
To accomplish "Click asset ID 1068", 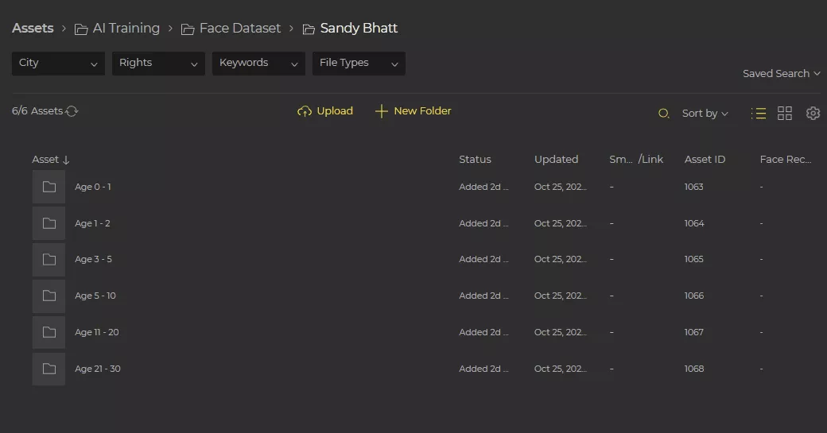I will pyautogui.click(x=694, y=369).
